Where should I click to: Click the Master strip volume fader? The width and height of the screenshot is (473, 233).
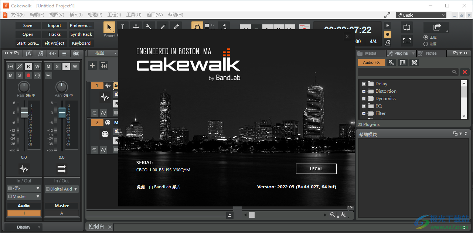coord(62,112)
